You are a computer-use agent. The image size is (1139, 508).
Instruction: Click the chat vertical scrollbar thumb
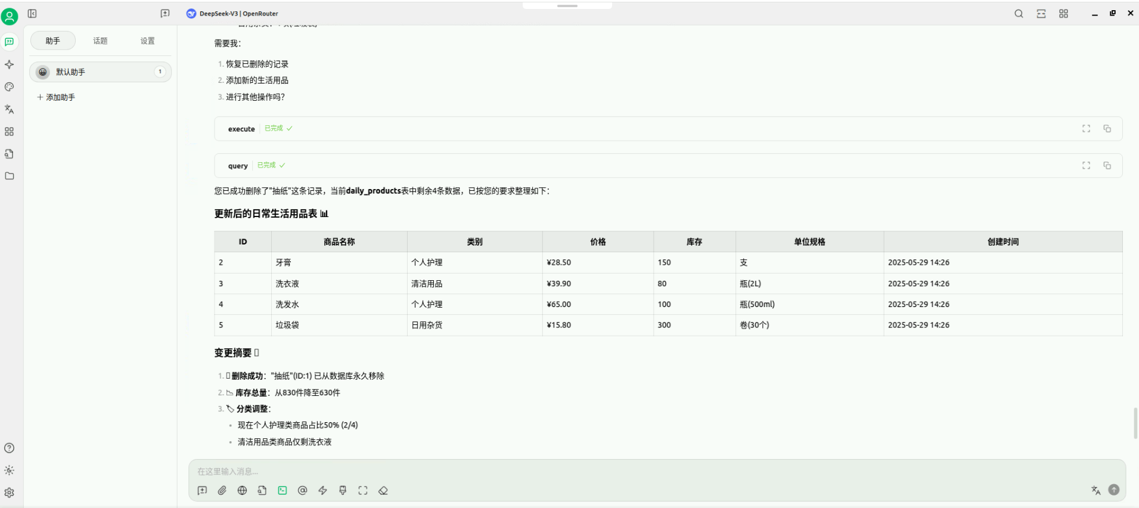coord(1136,423)
